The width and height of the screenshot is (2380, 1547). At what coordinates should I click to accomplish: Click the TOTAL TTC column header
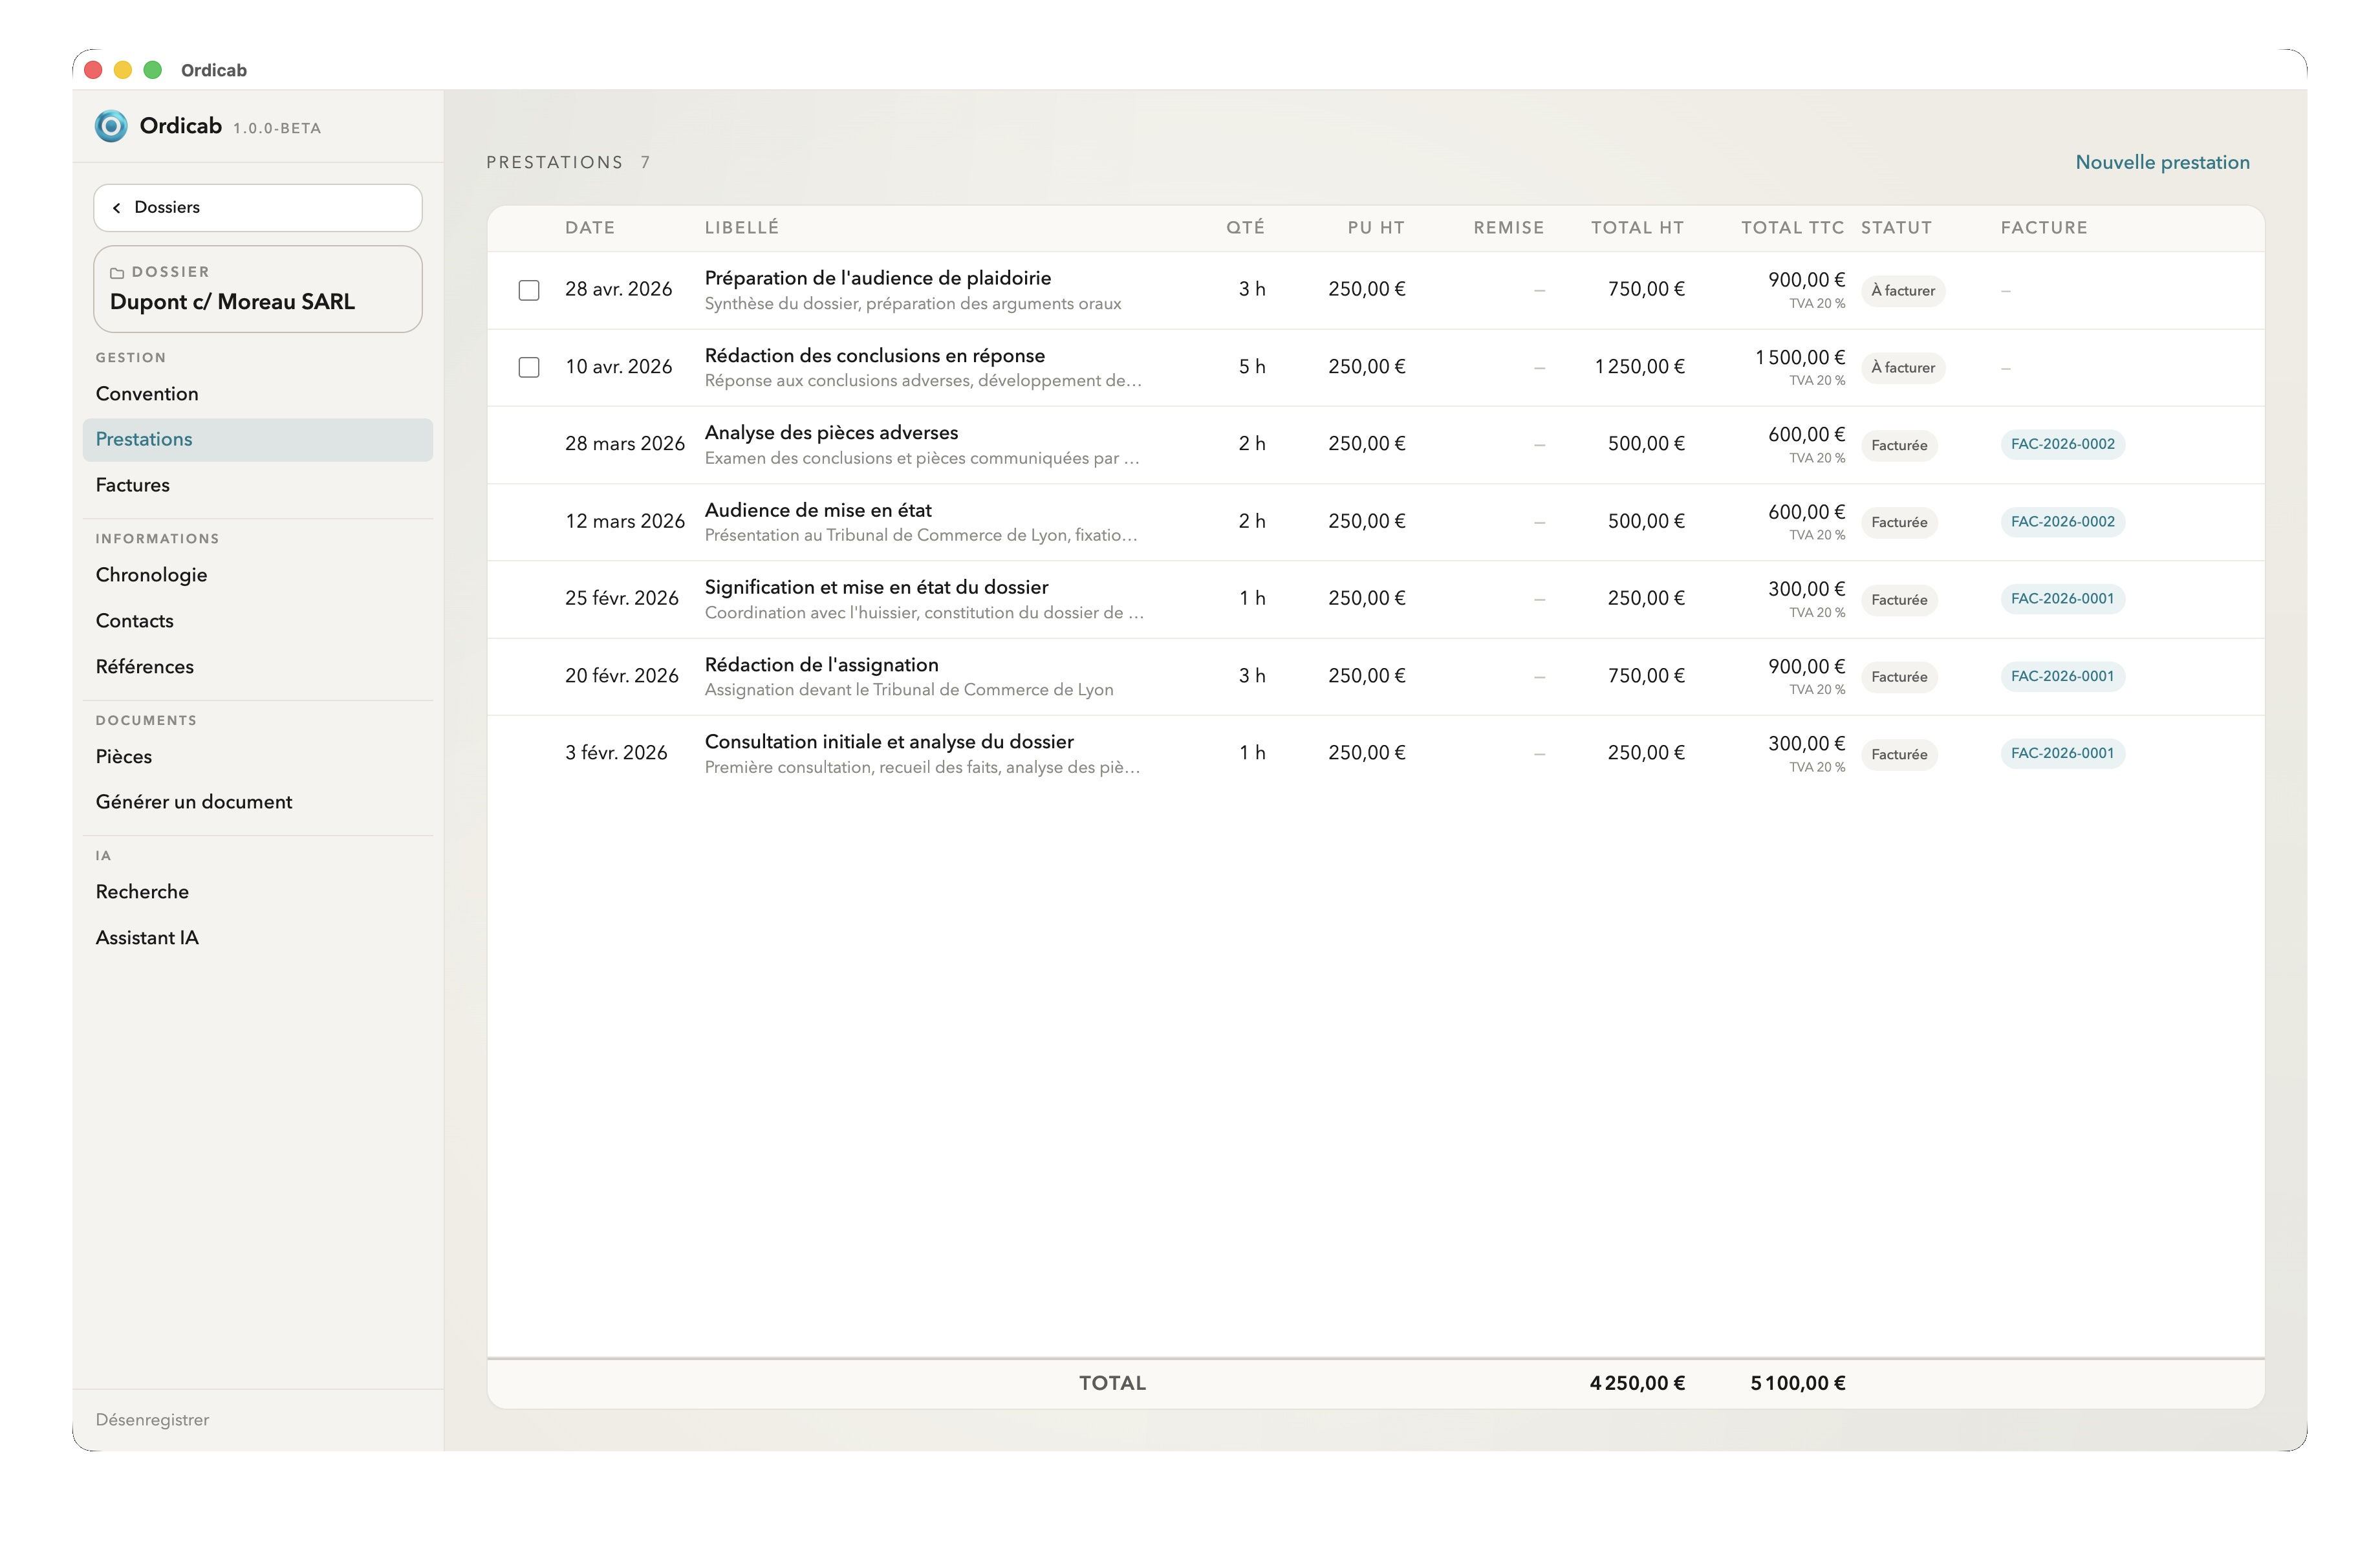coord(1792,228)
